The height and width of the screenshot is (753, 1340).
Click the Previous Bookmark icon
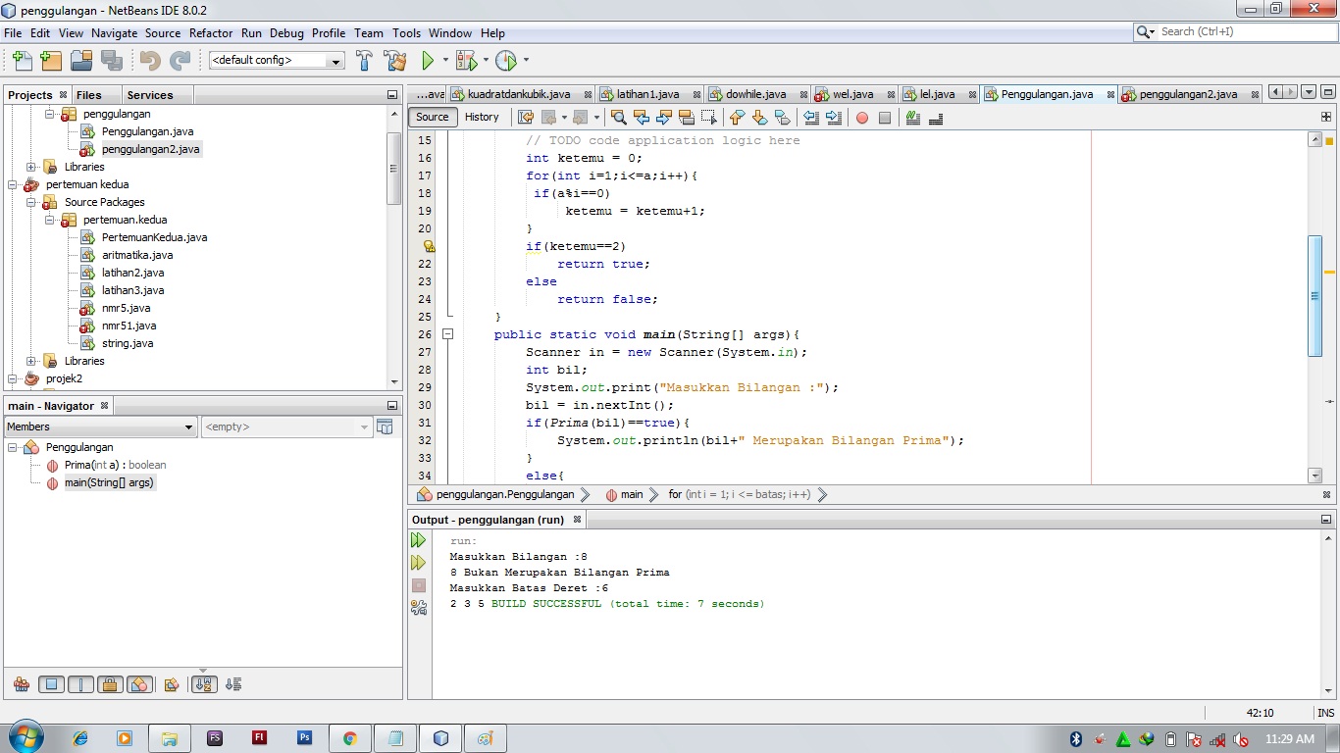(x=737, y=118)
